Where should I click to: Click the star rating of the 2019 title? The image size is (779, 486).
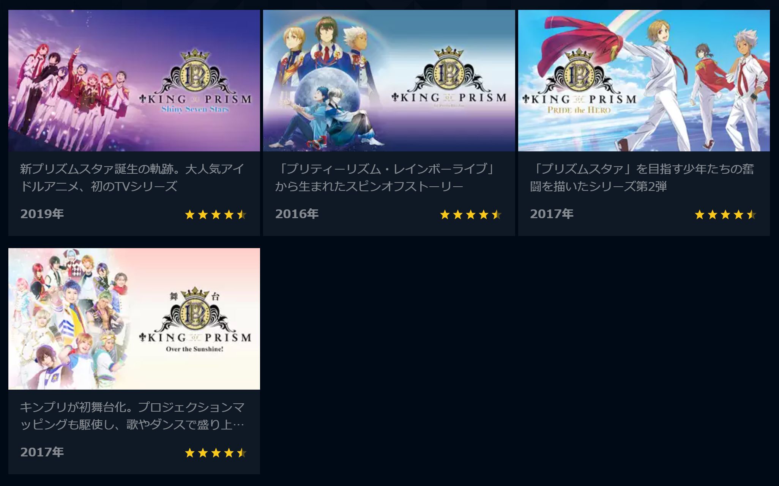tap(216, 215)
